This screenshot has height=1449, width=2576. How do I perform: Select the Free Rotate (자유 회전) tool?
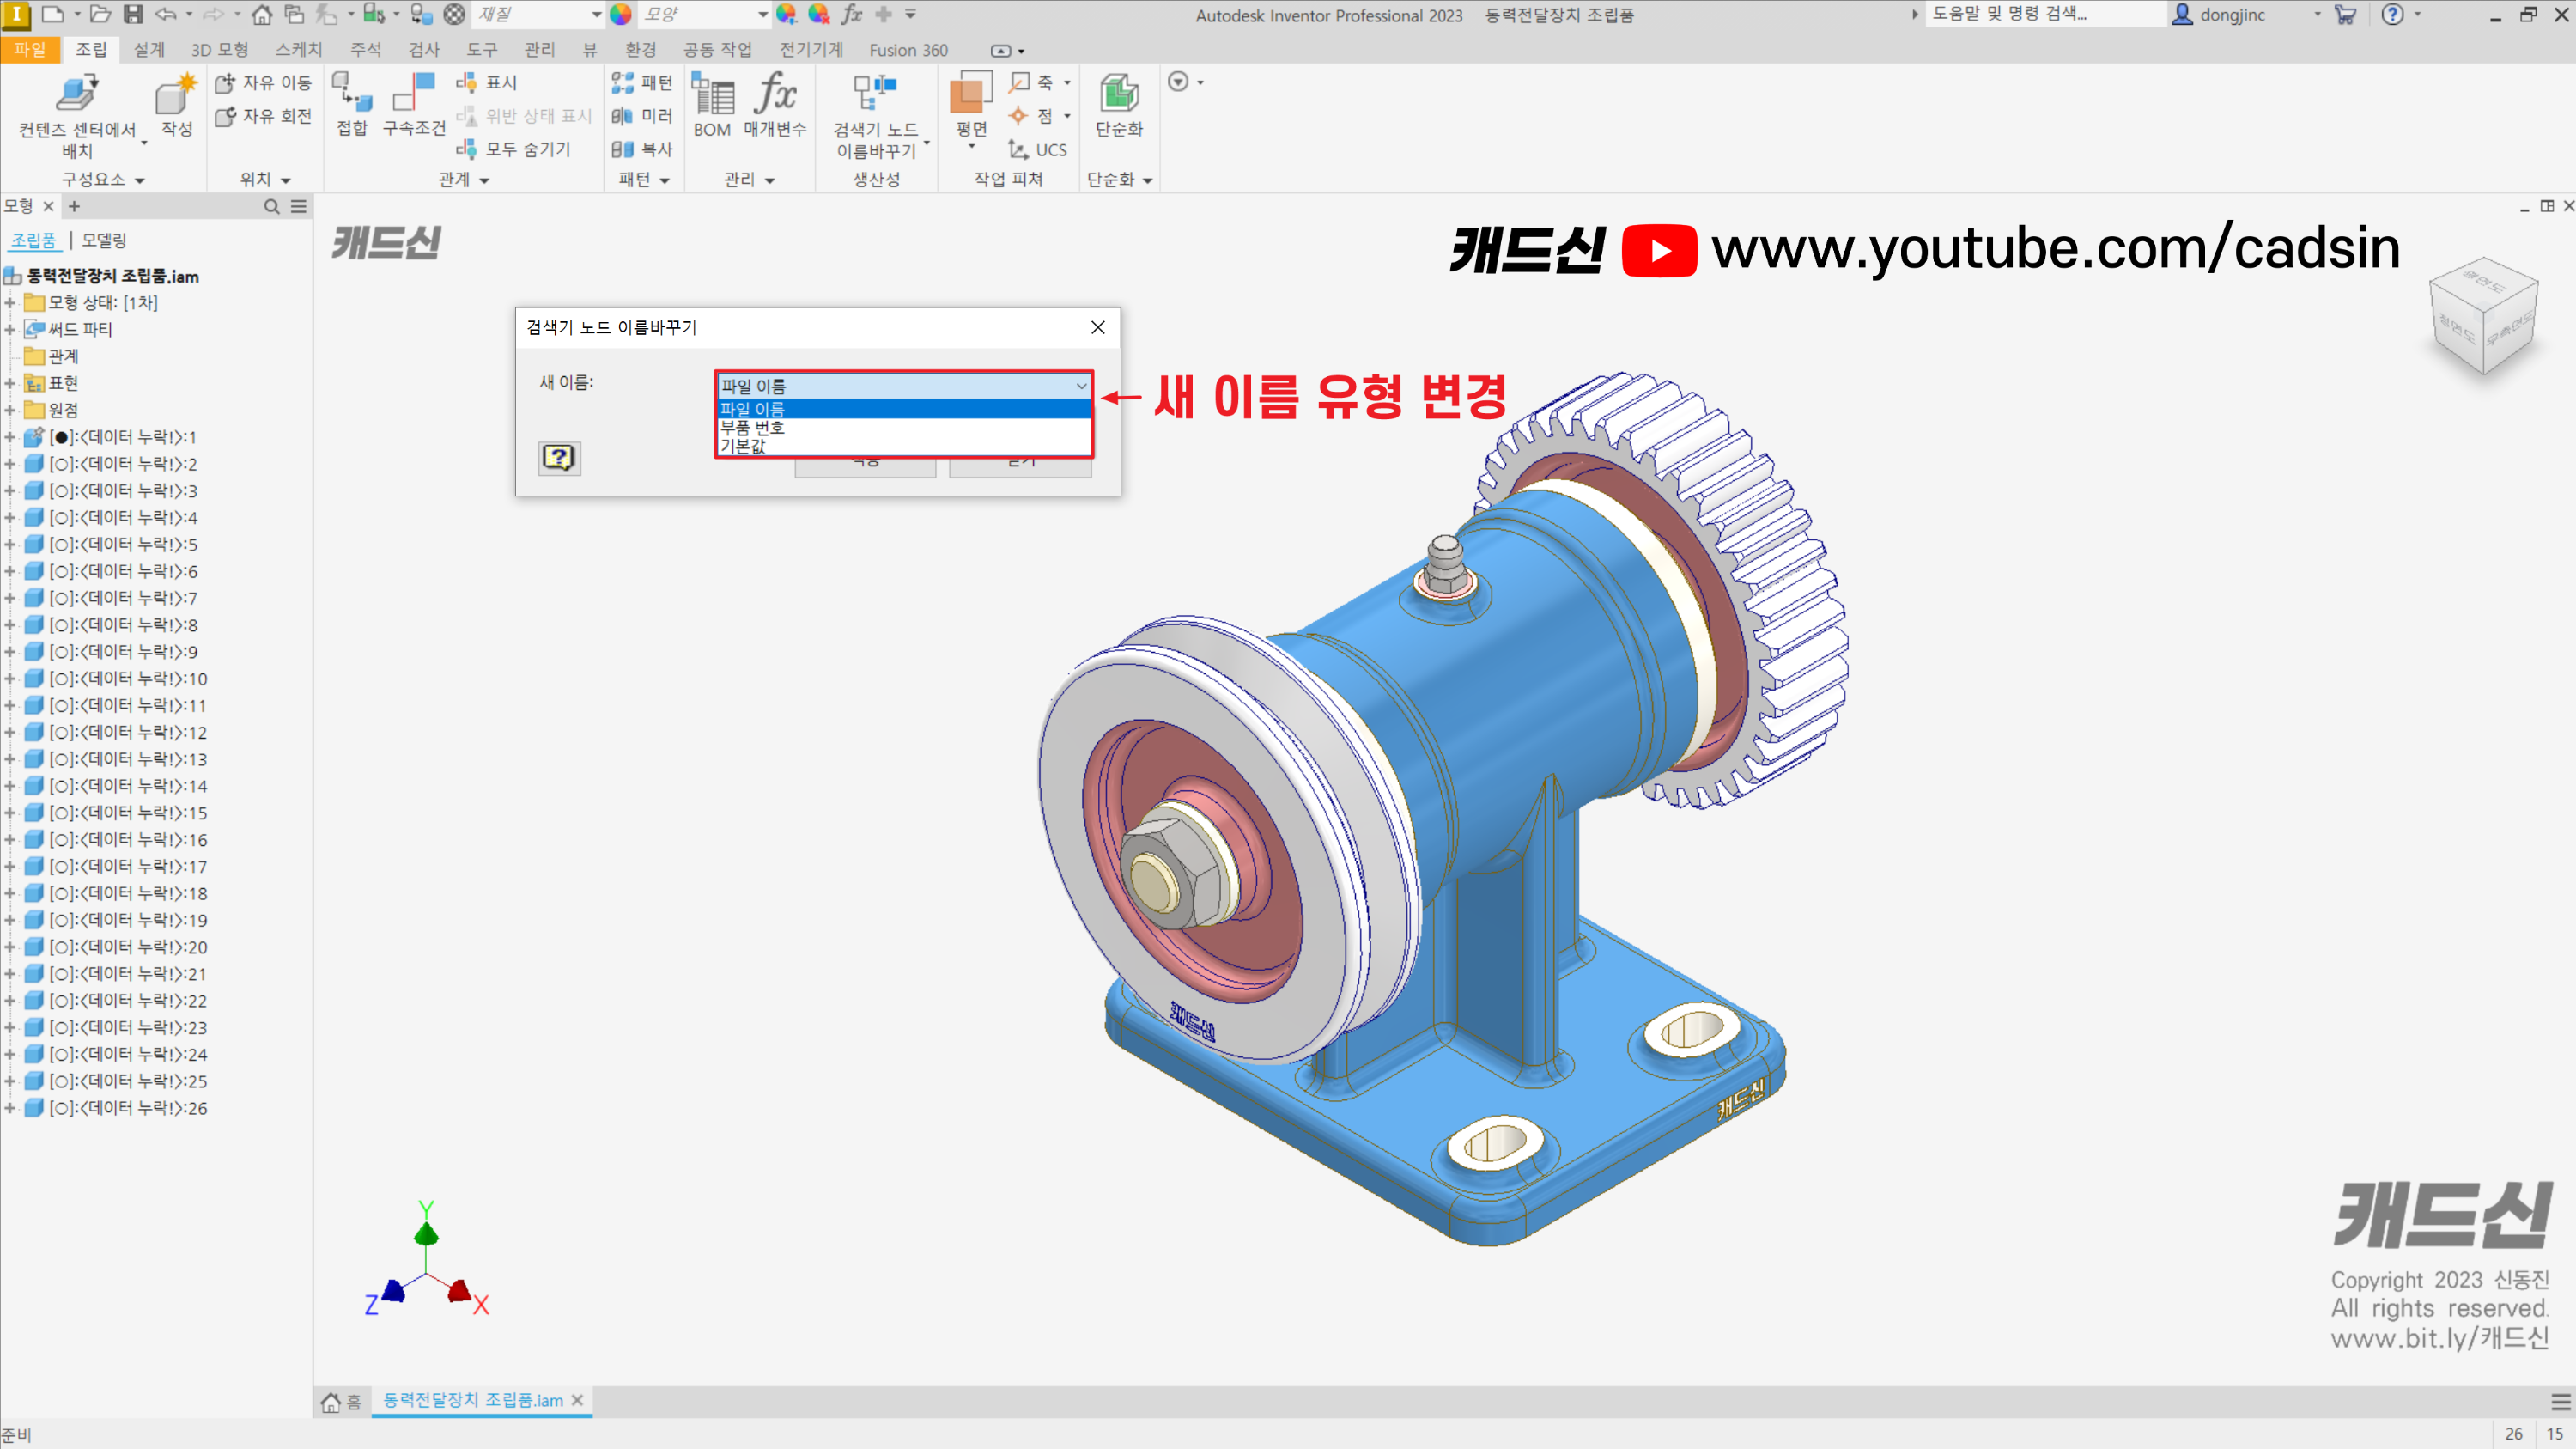tap(263, 116)
